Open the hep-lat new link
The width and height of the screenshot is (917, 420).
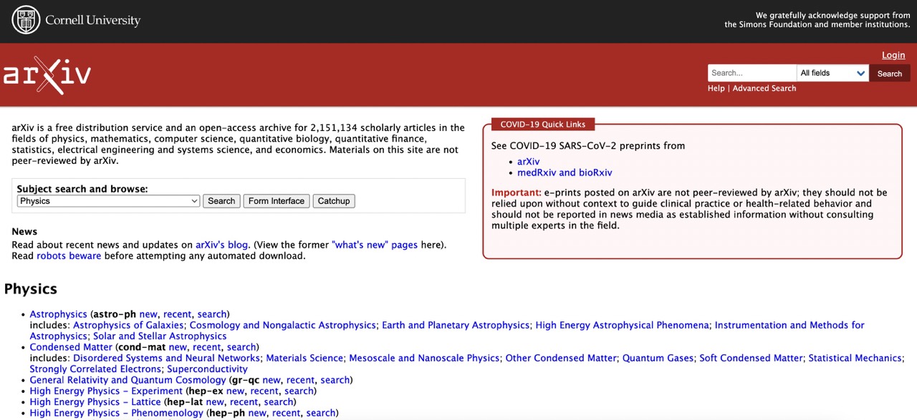click(215, 402)
